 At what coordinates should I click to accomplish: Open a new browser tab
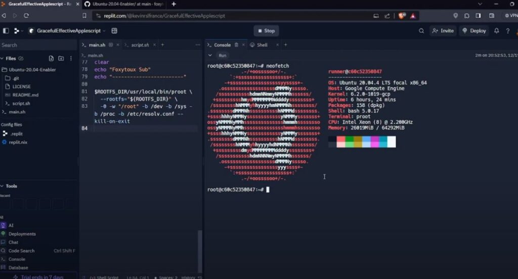tap(174, 4)
